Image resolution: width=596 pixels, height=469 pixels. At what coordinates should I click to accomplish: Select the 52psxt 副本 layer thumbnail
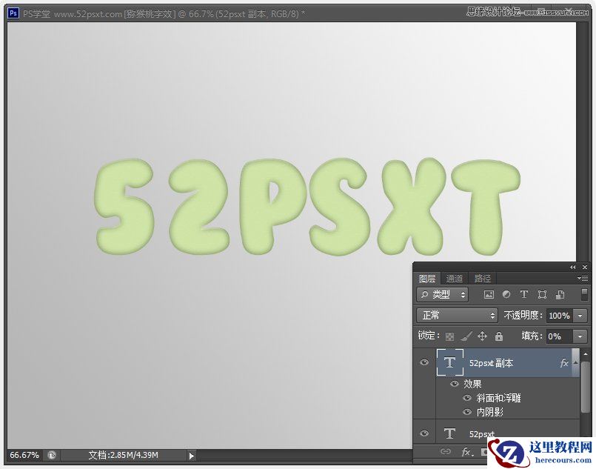click(x=449, y=362)
